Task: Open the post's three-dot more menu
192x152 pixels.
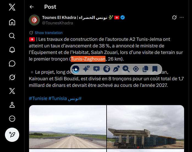Action: click(x=182, y=18)
